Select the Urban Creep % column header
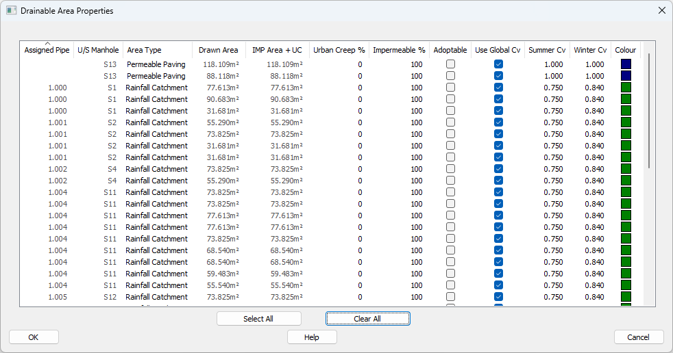 click(339, 50)
